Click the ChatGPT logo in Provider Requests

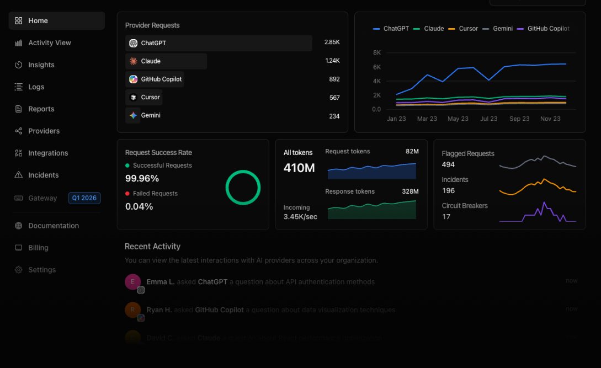[x=133, y=44]
